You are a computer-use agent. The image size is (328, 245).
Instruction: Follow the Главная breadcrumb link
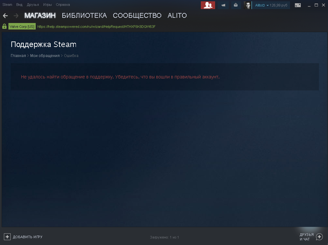click(18, 56)
